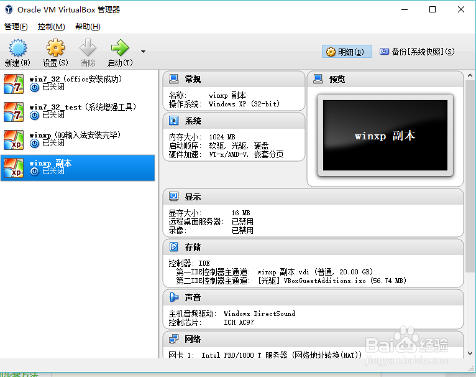
Task: Click the win7_32_test Windows 7 OS icon
Action: pos(14,112)
